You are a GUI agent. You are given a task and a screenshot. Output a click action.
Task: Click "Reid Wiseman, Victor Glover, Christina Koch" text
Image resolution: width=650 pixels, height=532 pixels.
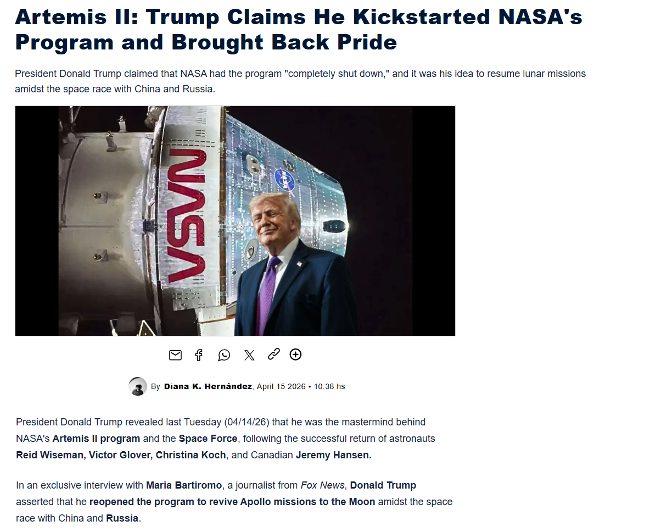121,455
